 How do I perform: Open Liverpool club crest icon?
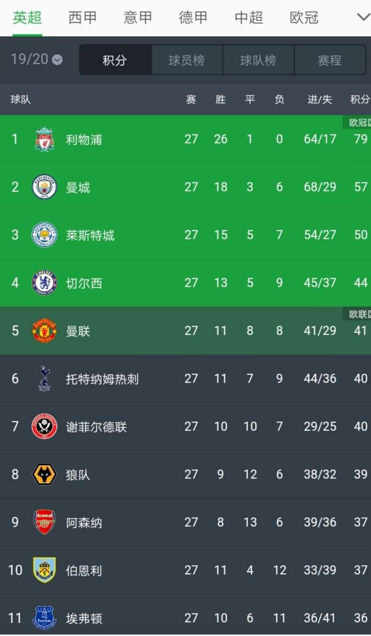click(44, 139)
